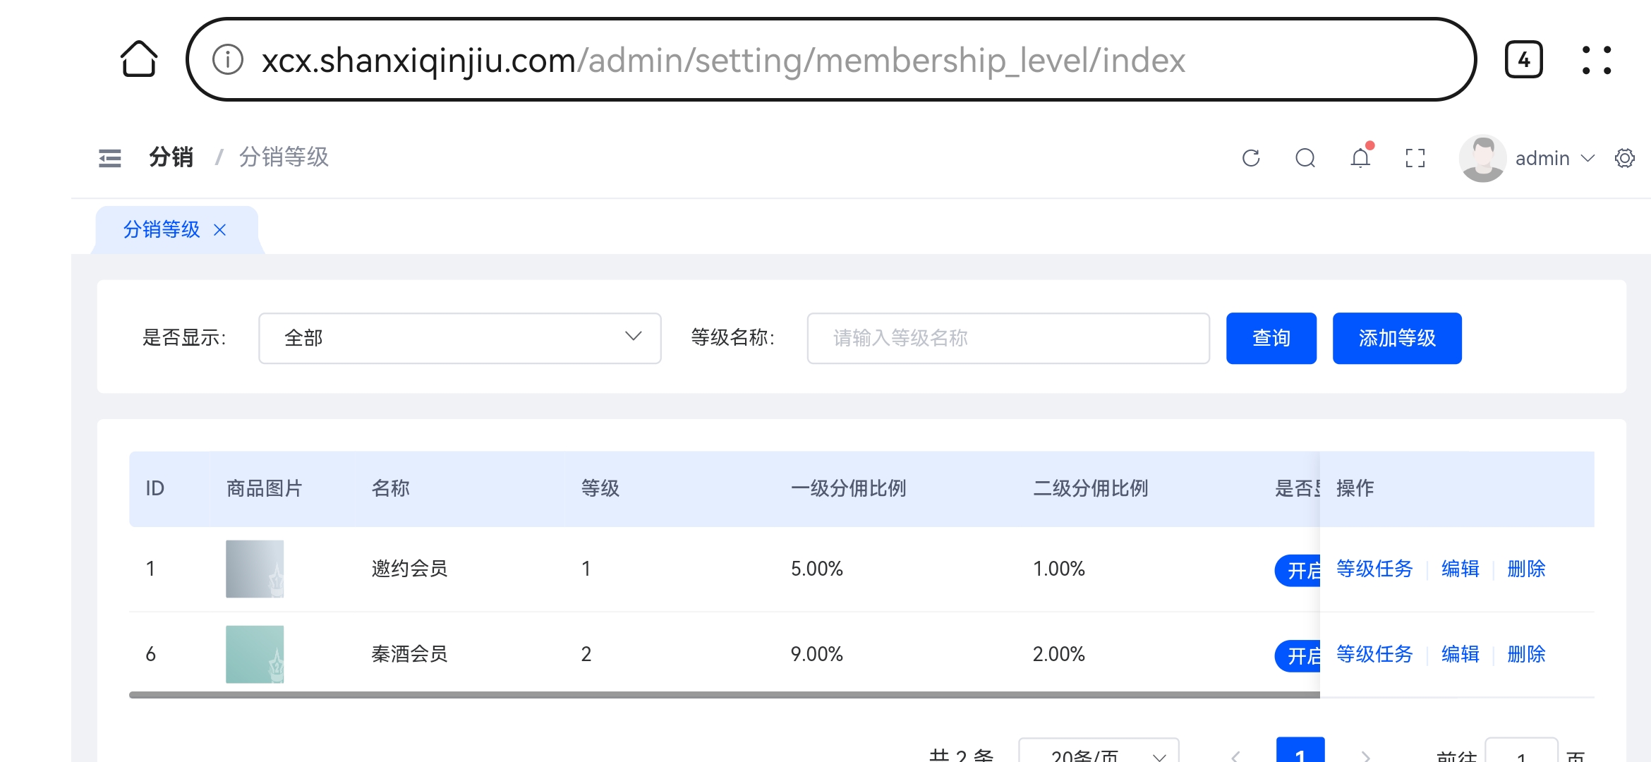Click the refresh icon in header

(1251, 158)
